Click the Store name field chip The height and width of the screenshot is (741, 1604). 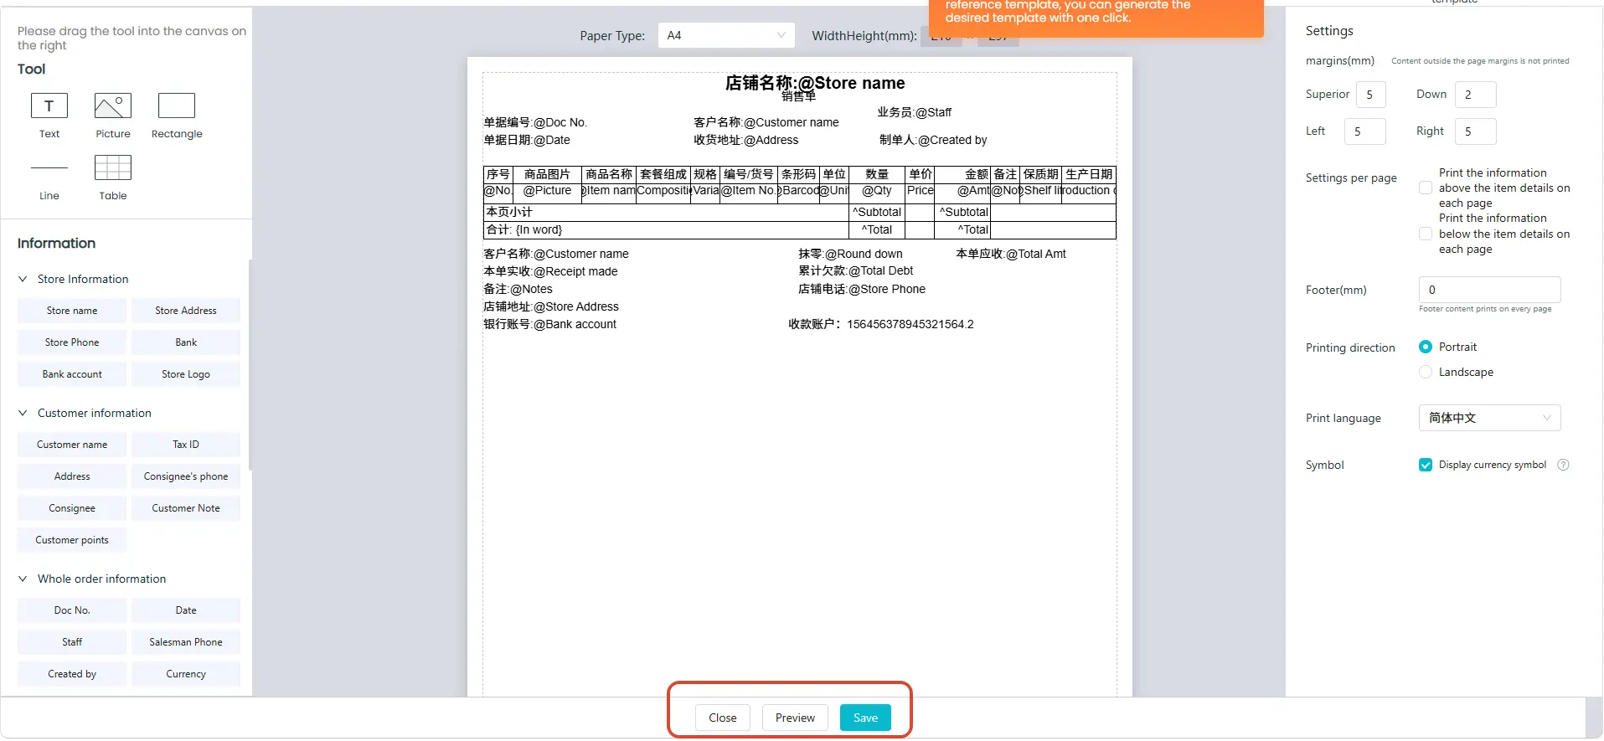[72, 311]
